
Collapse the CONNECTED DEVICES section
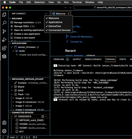10,113
